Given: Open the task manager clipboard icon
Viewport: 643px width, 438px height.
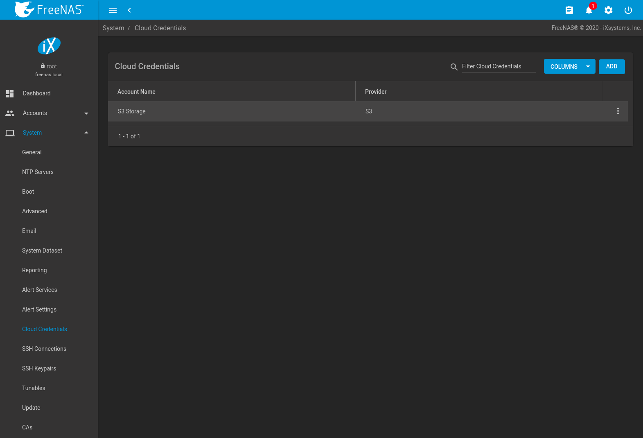Looking at the screenshot, I should point(569,10).
